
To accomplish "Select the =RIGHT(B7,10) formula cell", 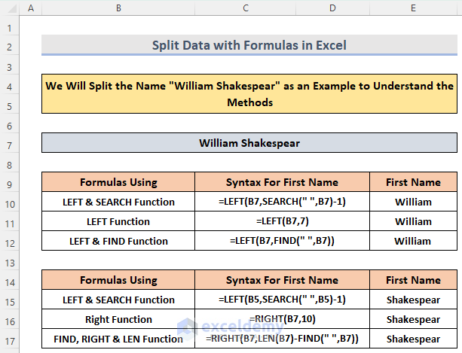I will click(282, 319).
